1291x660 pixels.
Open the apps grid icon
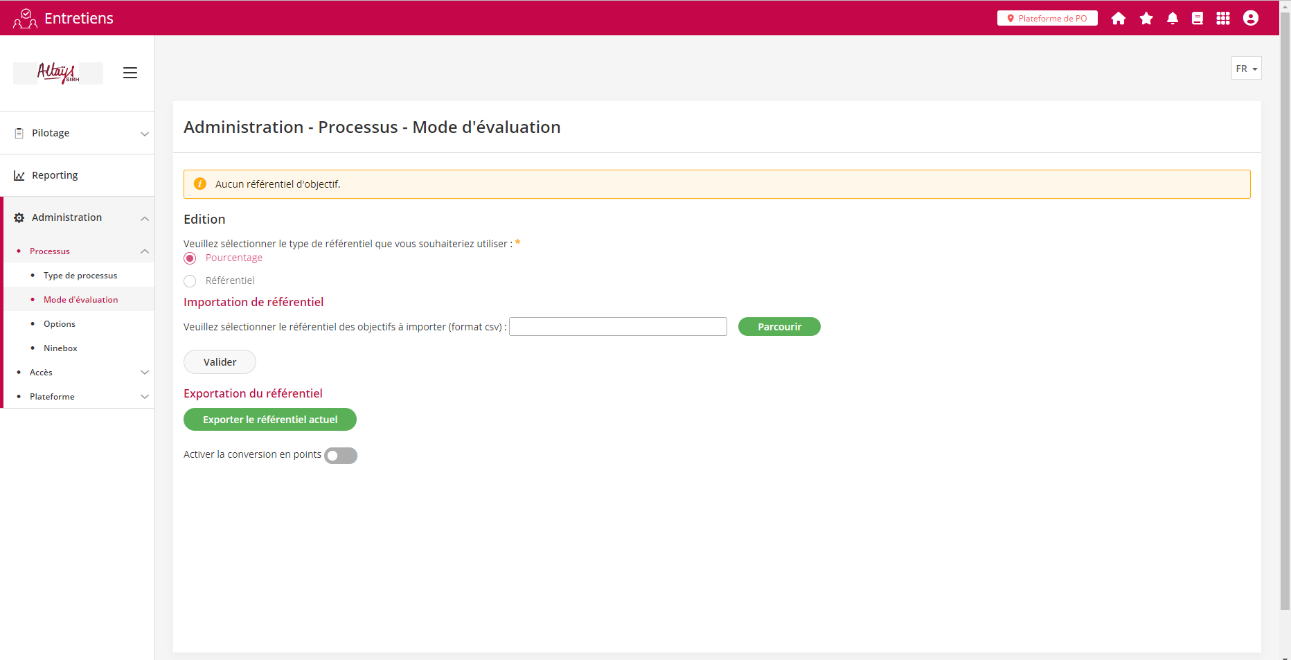coord(1223,19)
